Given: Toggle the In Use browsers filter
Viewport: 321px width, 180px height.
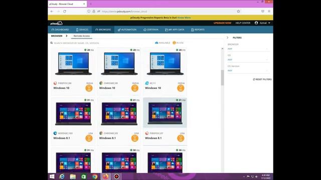Looking at the screenshot, I should pos(178,43).
